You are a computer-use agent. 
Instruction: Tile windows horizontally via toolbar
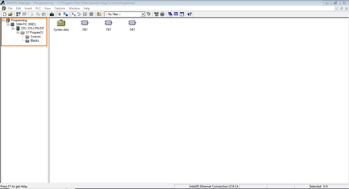pos(176,14)
